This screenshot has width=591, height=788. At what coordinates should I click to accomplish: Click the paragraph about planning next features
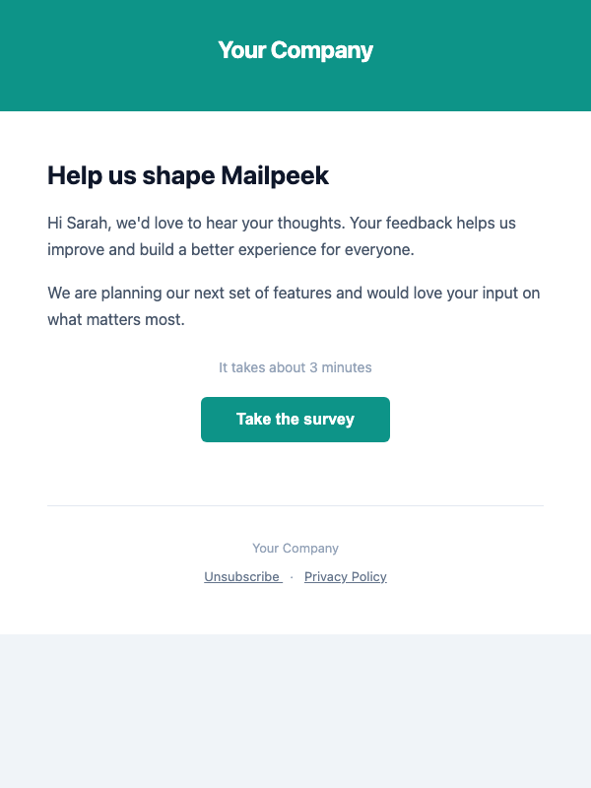295,305
